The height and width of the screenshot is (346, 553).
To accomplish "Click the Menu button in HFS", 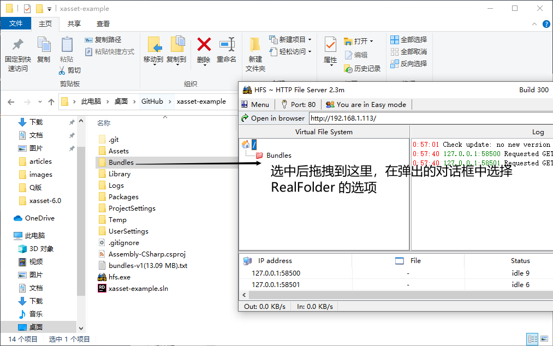I will tap(256, 104).
